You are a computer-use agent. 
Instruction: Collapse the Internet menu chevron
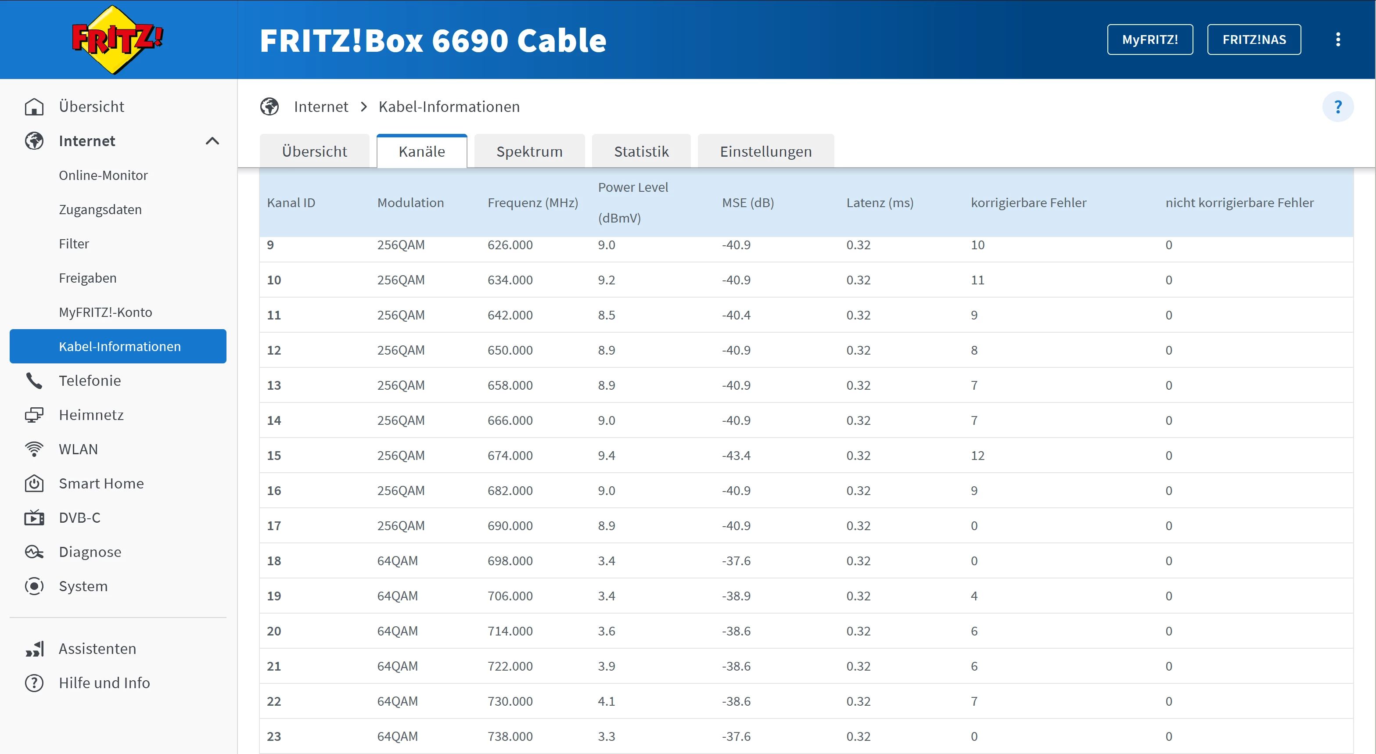pyautogui.click(x=212, y=141)
